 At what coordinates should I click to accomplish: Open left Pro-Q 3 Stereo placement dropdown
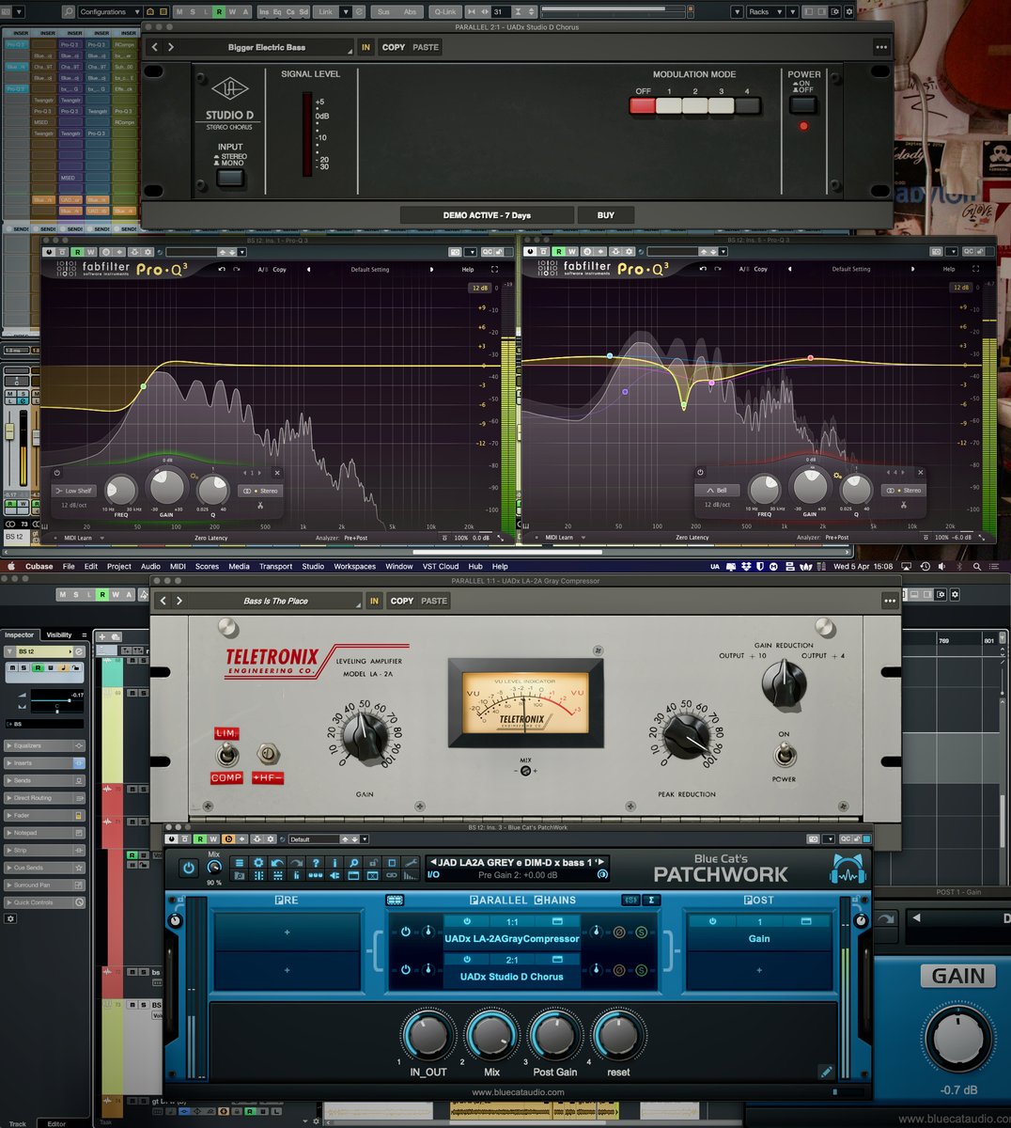pyautogui.click(x=261, y=491)
